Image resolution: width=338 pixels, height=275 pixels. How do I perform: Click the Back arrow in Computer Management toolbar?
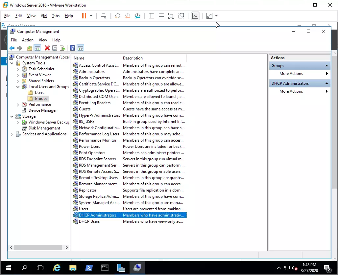[12, 48]
